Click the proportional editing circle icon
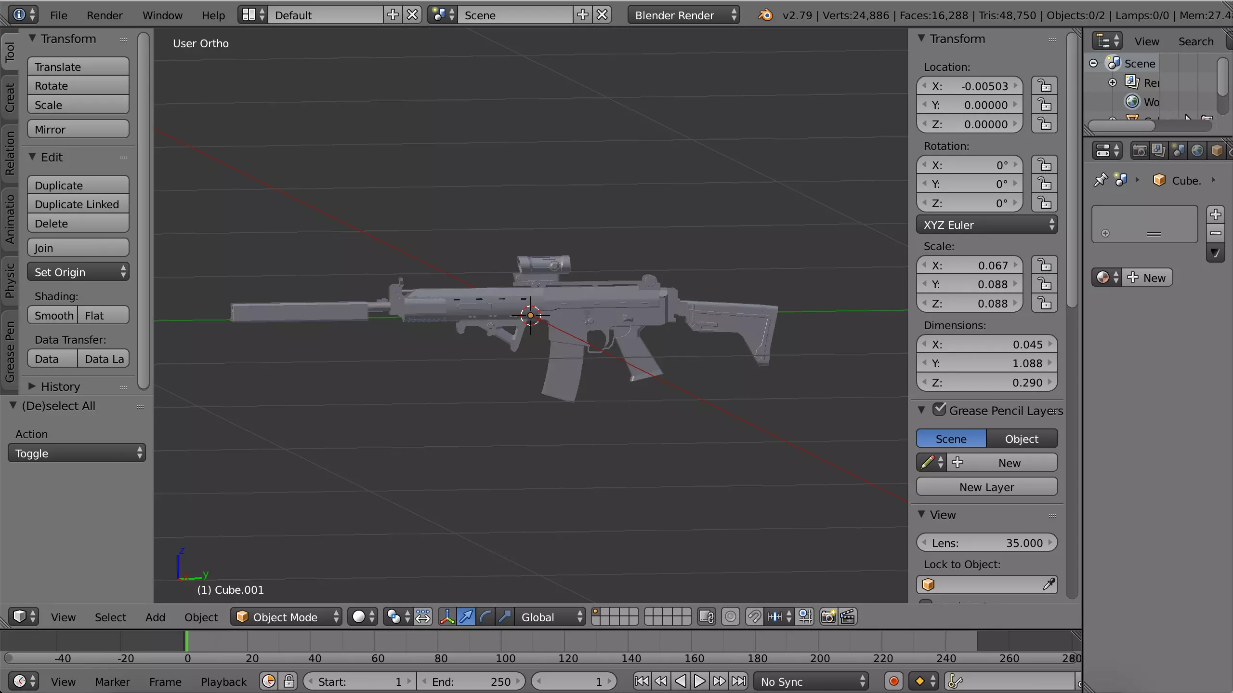The height and width of the screenshot is (693, 1233). tap(731, 617)
